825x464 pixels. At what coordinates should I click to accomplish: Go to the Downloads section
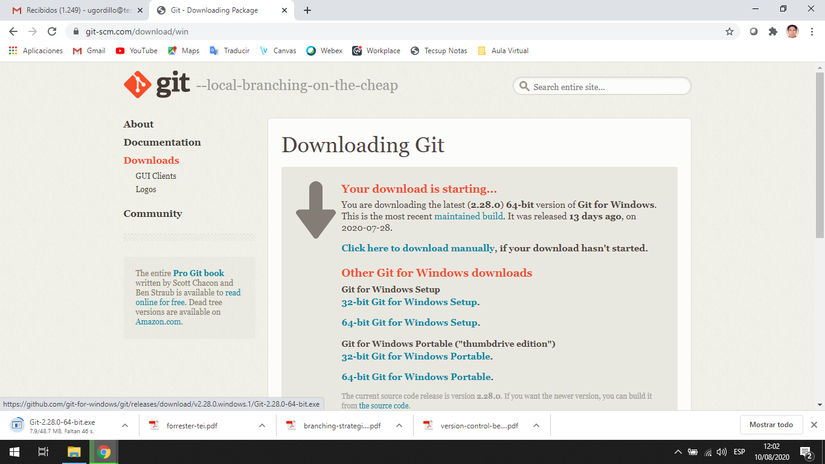tap(151, 161)
